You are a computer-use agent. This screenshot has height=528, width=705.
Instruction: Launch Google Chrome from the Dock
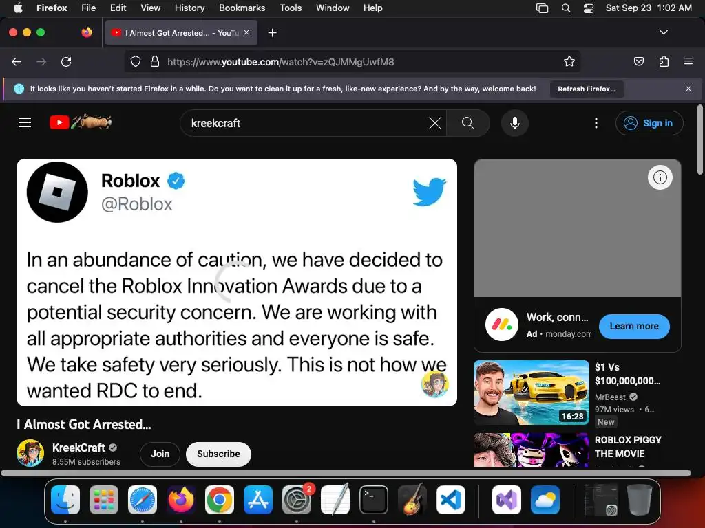click(x=220, y=500)
